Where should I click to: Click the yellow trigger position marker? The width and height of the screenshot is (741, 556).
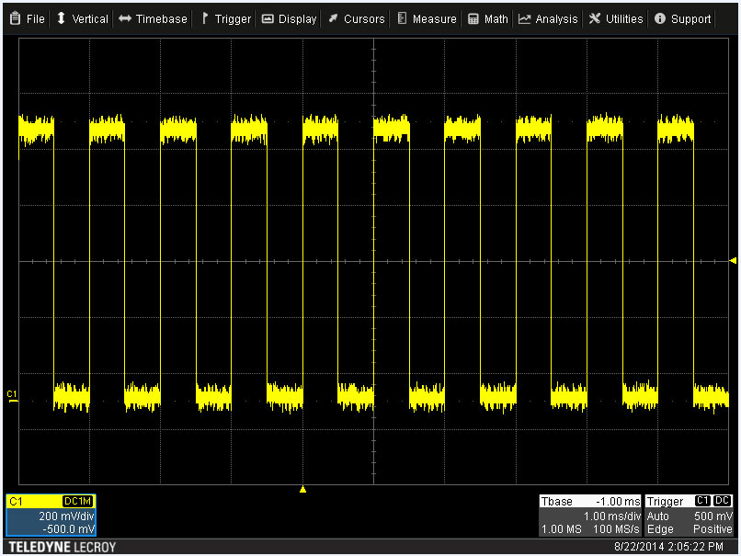click(303, 490)
